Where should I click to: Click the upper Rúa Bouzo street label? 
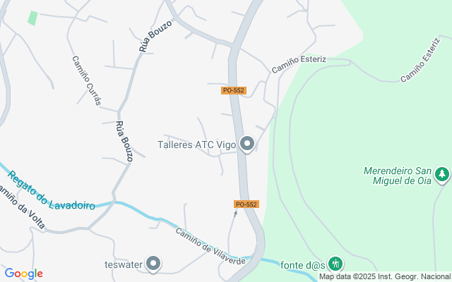tap(155, 36)
